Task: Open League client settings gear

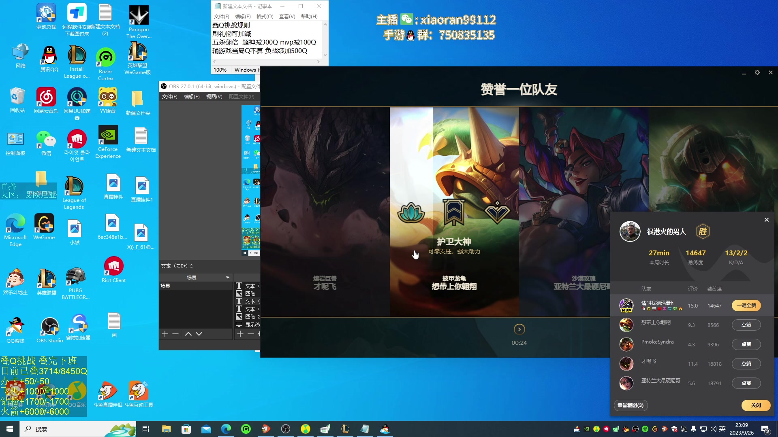Action: [x=757, y=72]
